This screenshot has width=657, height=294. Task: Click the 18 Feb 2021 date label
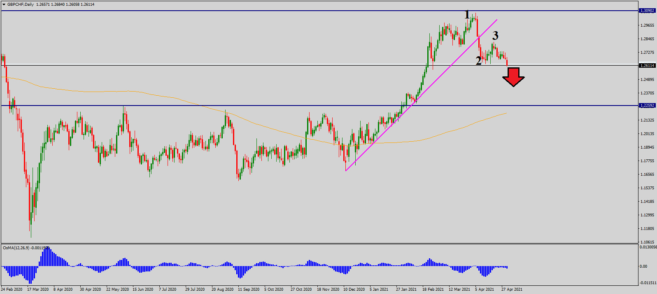coord(433,289)
